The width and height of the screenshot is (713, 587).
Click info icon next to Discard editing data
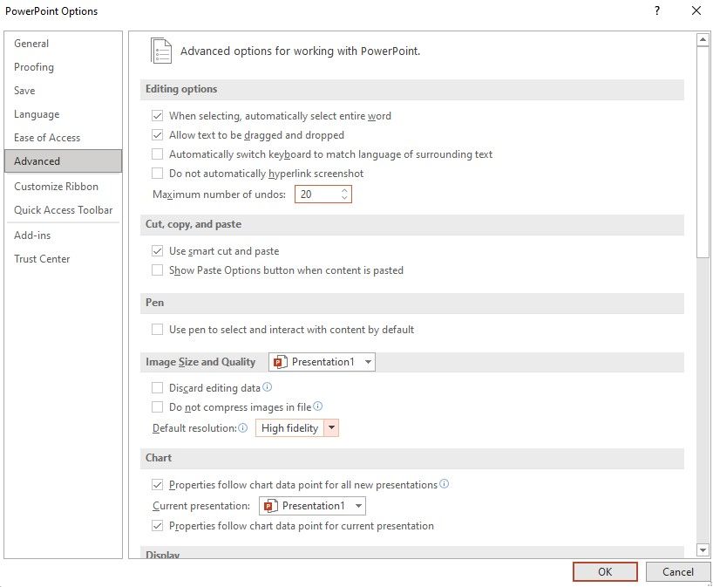pos(268,387)
